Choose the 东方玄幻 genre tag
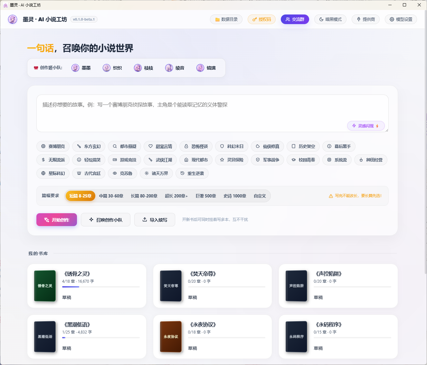 [89, 146]
